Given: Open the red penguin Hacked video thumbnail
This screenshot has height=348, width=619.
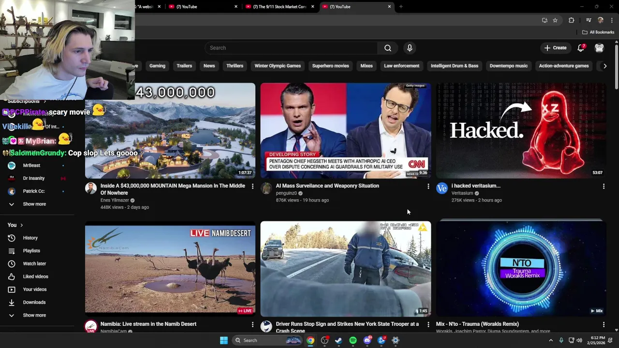Looking at the screenshot, I should (x=521, y=130).
